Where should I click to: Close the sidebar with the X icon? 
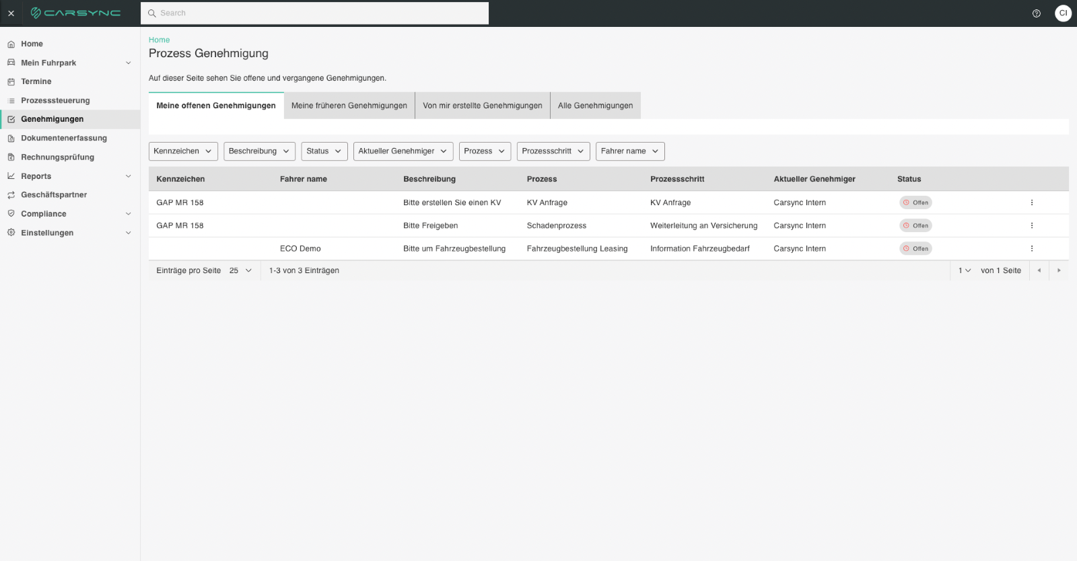click(11, 13)
